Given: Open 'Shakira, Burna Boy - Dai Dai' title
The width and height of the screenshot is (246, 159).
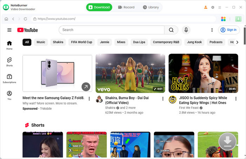Looking at the screenshot, I should coord(127,100).
